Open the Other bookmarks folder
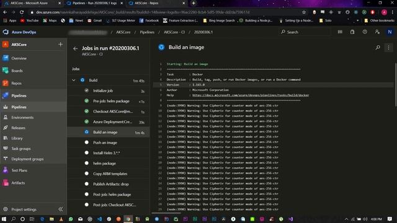Image resolution: width=397 pixels, height=223 pixels. (379, 20)
